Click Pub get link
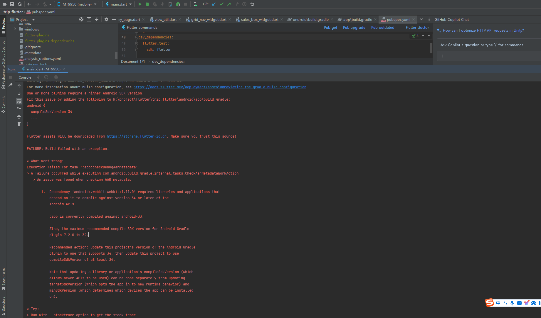 [x=330, y=27]
